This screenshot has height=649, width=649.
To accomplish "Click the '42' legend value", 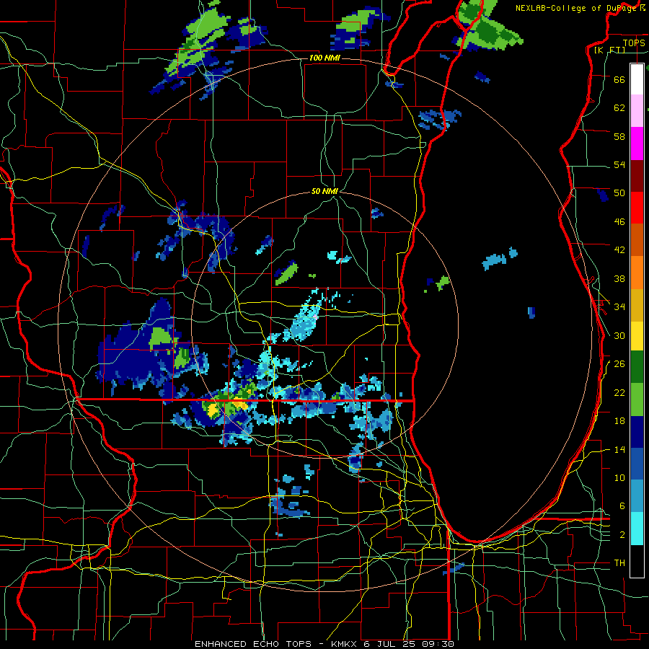I will point(619,250).
